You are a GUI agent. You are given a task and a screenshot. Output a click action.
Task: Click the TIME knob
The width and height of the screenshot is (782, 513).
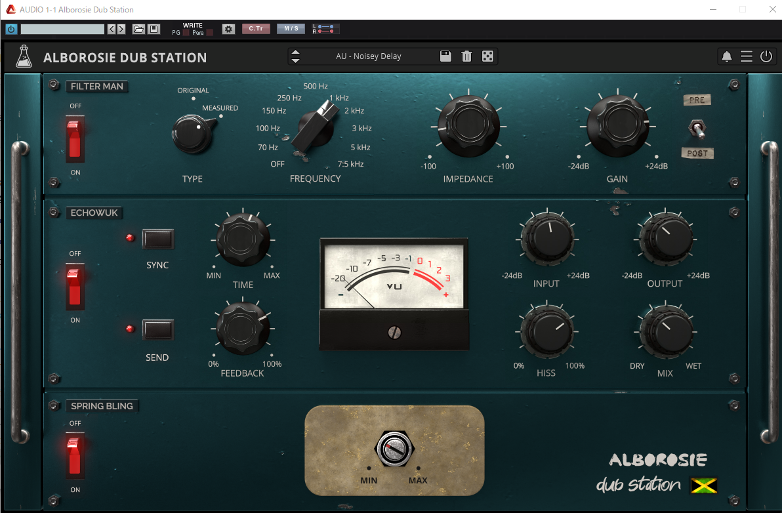[243, 239]
